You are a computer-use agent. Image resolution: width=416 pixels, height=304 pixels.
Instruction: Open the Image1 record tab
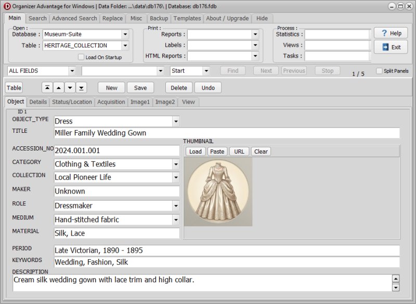click(140, 102)
